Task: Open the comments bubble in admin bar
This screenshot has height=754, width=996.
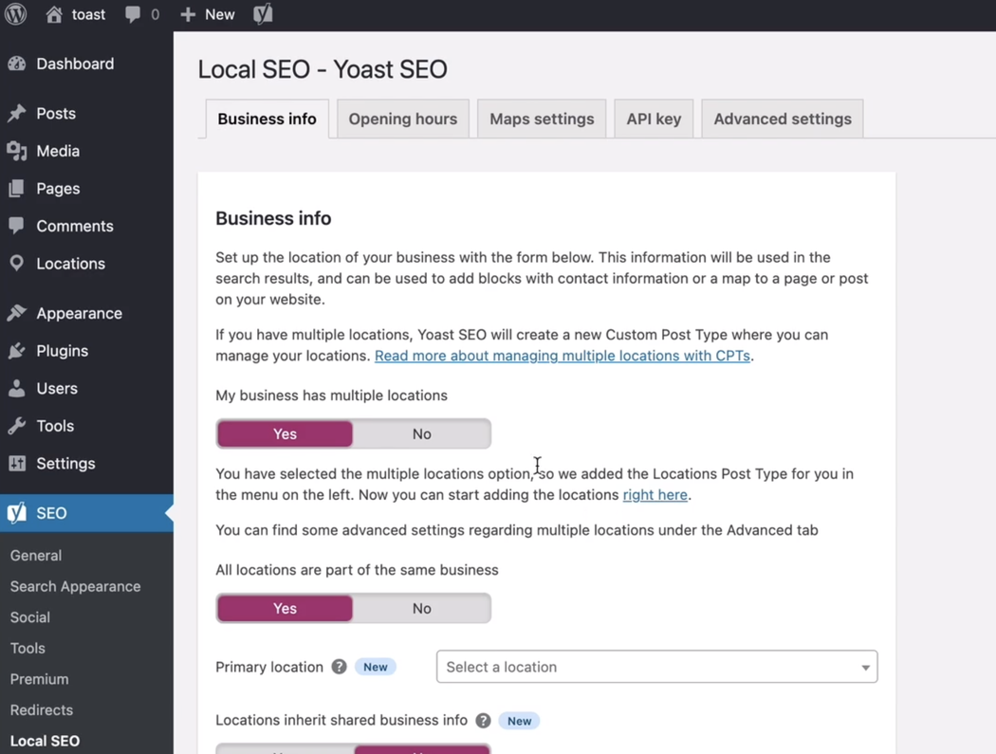Action: click(x=133, y=14)
